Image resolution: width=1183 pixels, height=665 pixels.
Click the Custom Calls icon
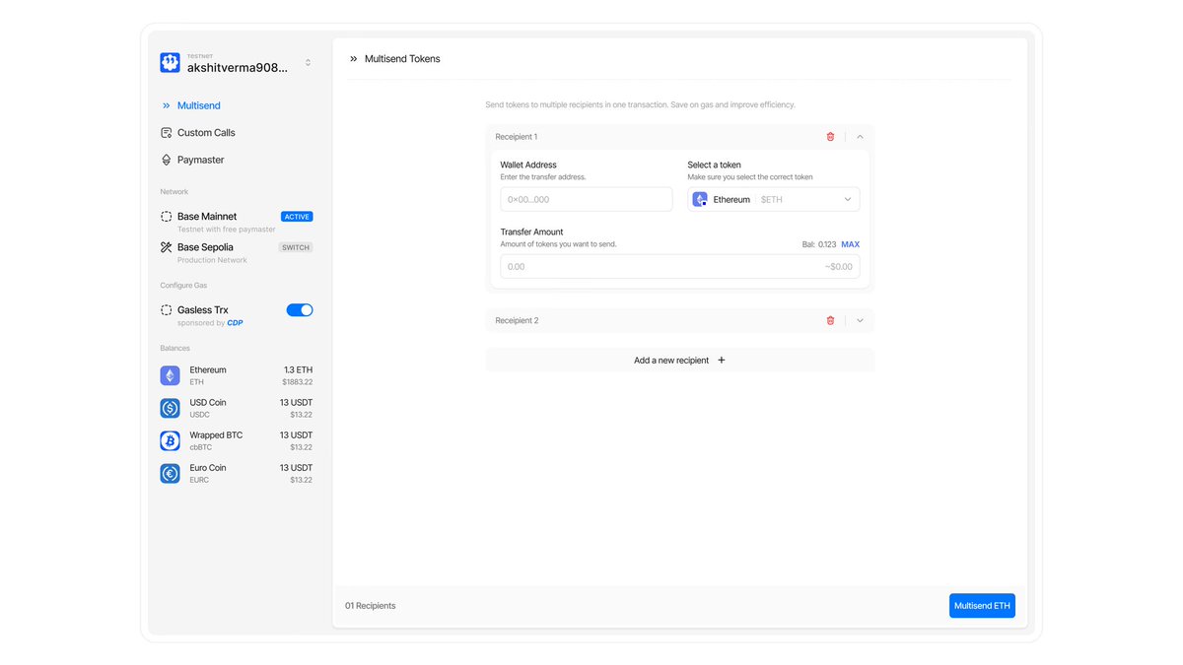167,133
